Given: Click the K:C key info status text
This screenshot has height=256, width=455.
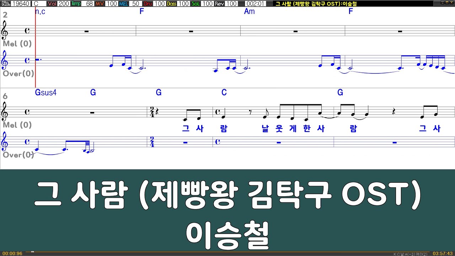Looking at the screenshot, I should pyautogui.click(x=411, y=254).
